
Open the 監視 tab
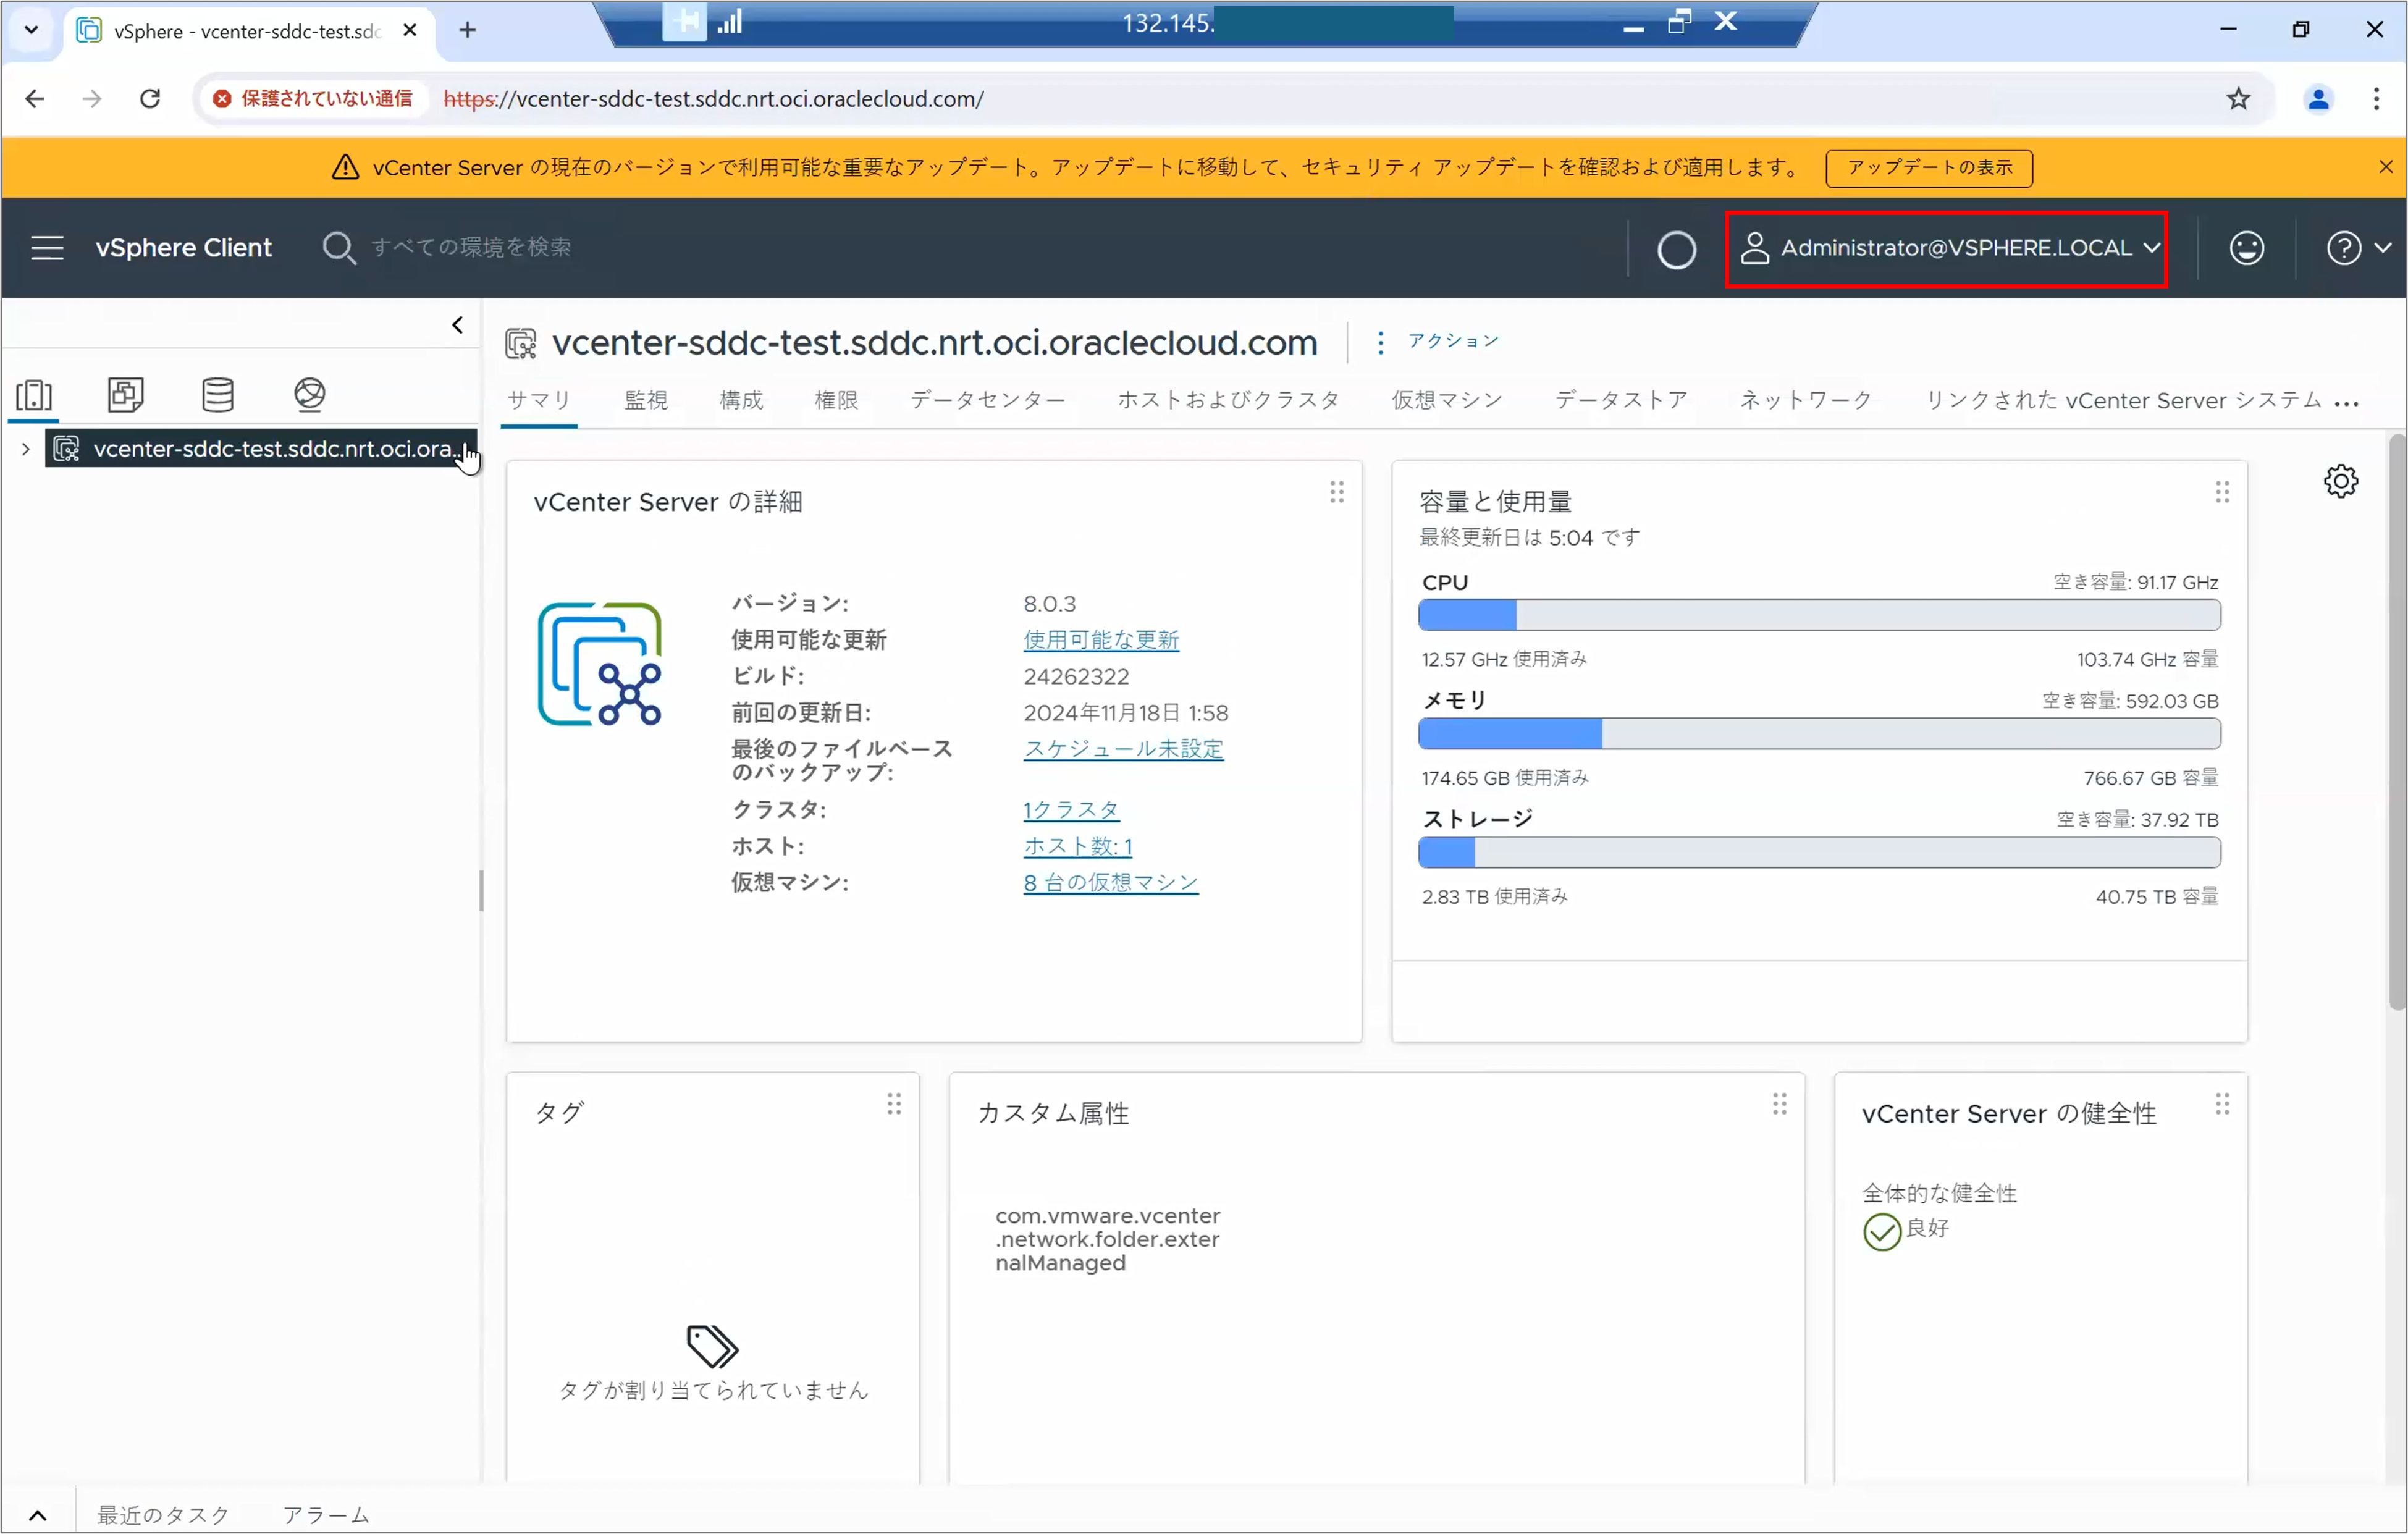pyautogui.click(x=646, y=400)
